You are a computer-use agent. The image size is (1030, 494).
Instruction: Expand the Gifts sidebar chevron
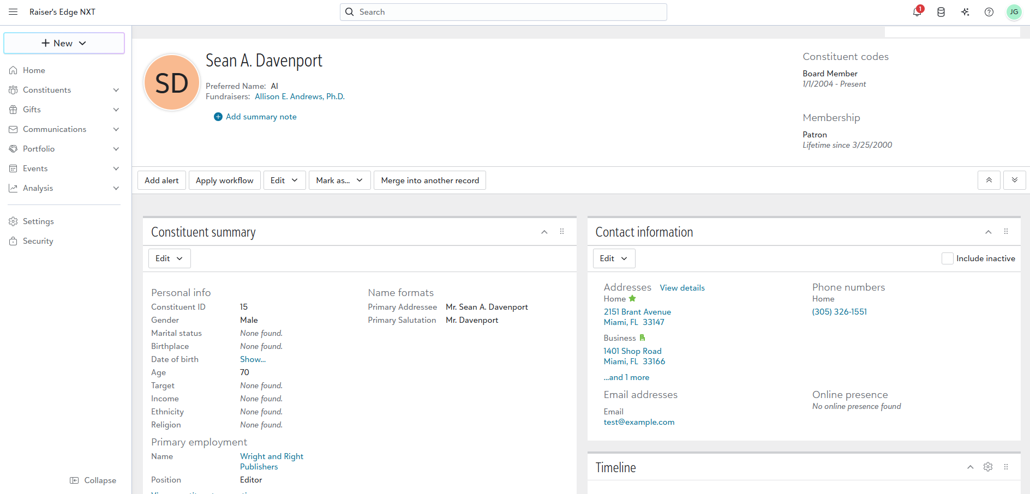pyautogui.click(x=116, y=110)
